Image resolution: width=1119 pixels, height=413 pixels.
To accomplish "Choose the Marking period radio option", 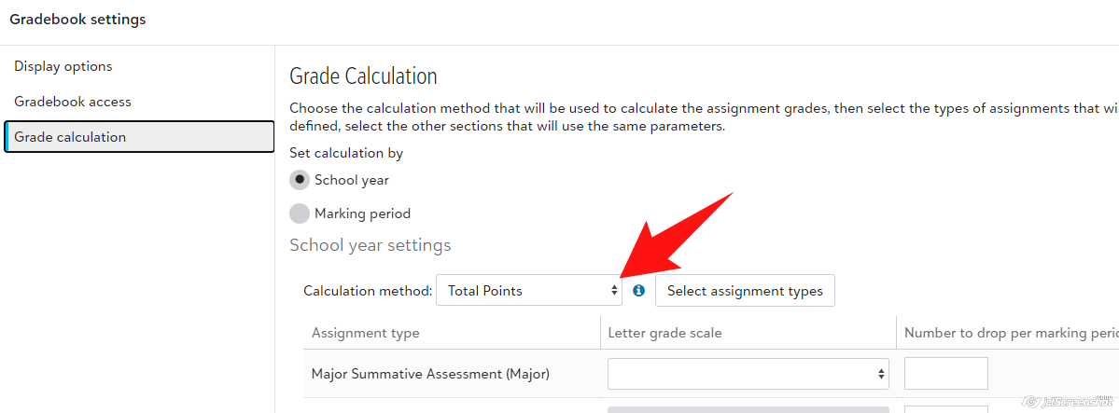I will tap(300, 213).
